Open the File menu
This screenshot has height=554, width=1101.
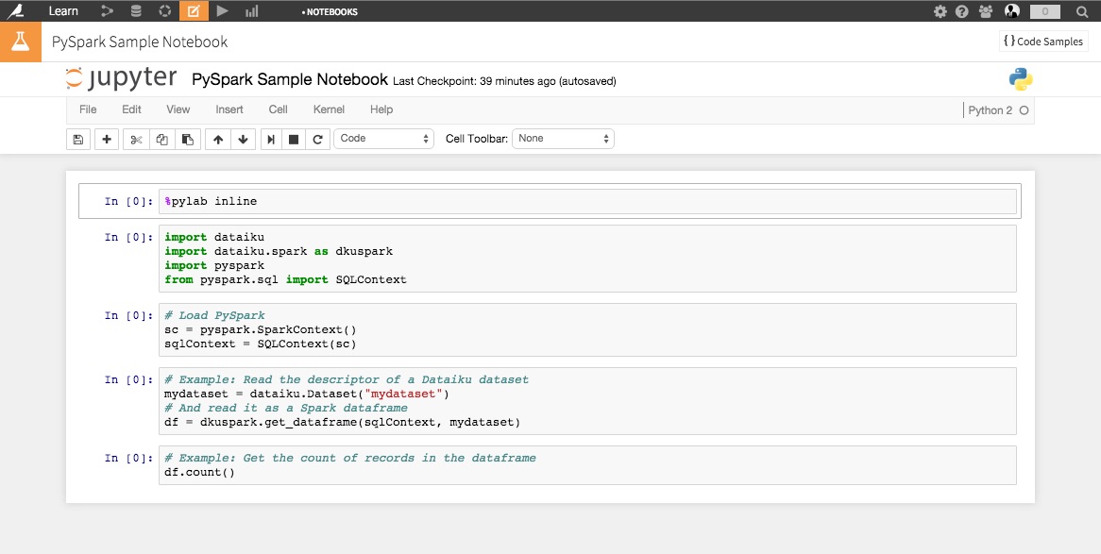[88, 109]
